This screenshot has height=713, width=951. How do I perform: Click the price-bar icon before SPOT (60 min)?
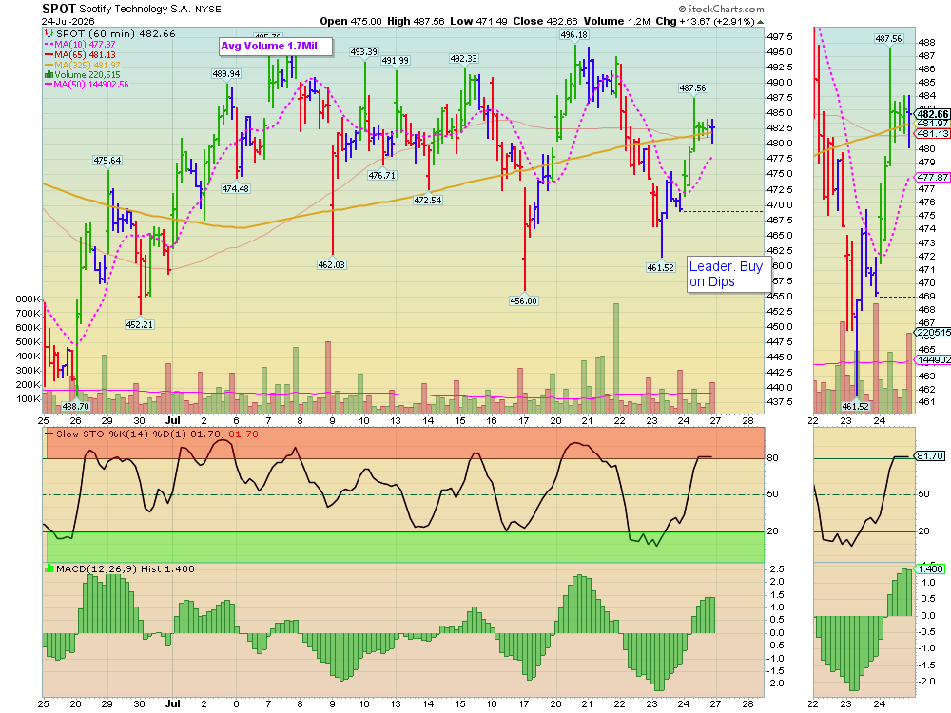tap(48, 34)
